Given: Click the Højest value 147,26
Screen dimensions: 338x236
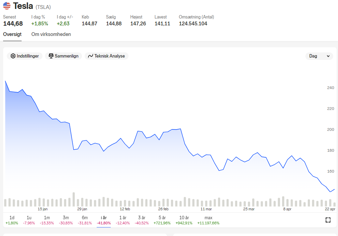Looking at the screenshot, I should [138, 24].
